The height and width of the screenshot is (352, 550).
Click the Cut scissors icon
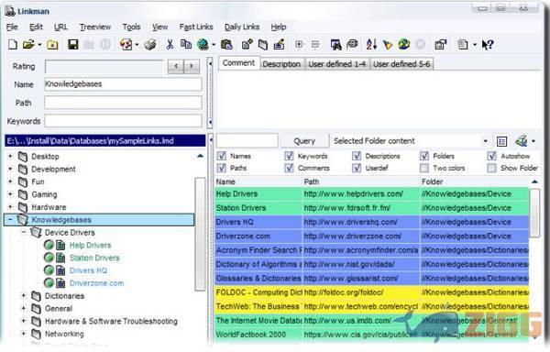[x=170, y=45]
